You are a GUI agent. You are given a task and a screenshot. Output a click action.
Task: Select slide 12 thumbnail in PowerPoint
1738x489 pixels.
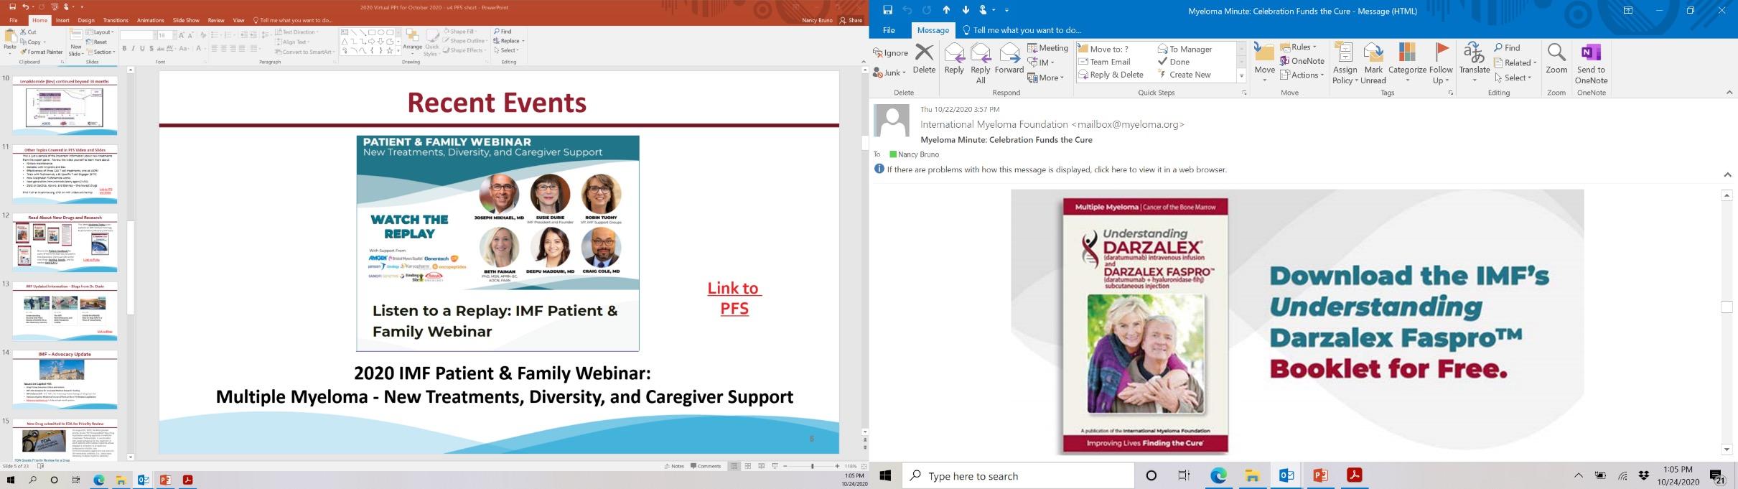(65, 243)
